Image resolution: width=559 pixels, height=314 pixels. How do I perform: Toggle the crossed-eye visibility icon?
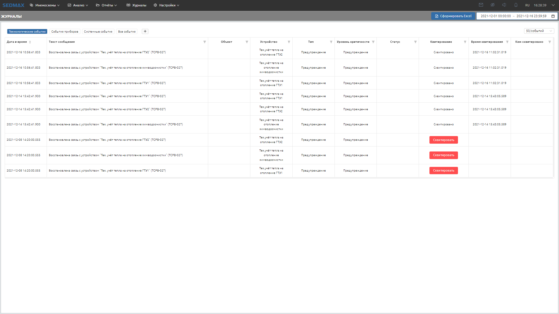pos(493,5)
